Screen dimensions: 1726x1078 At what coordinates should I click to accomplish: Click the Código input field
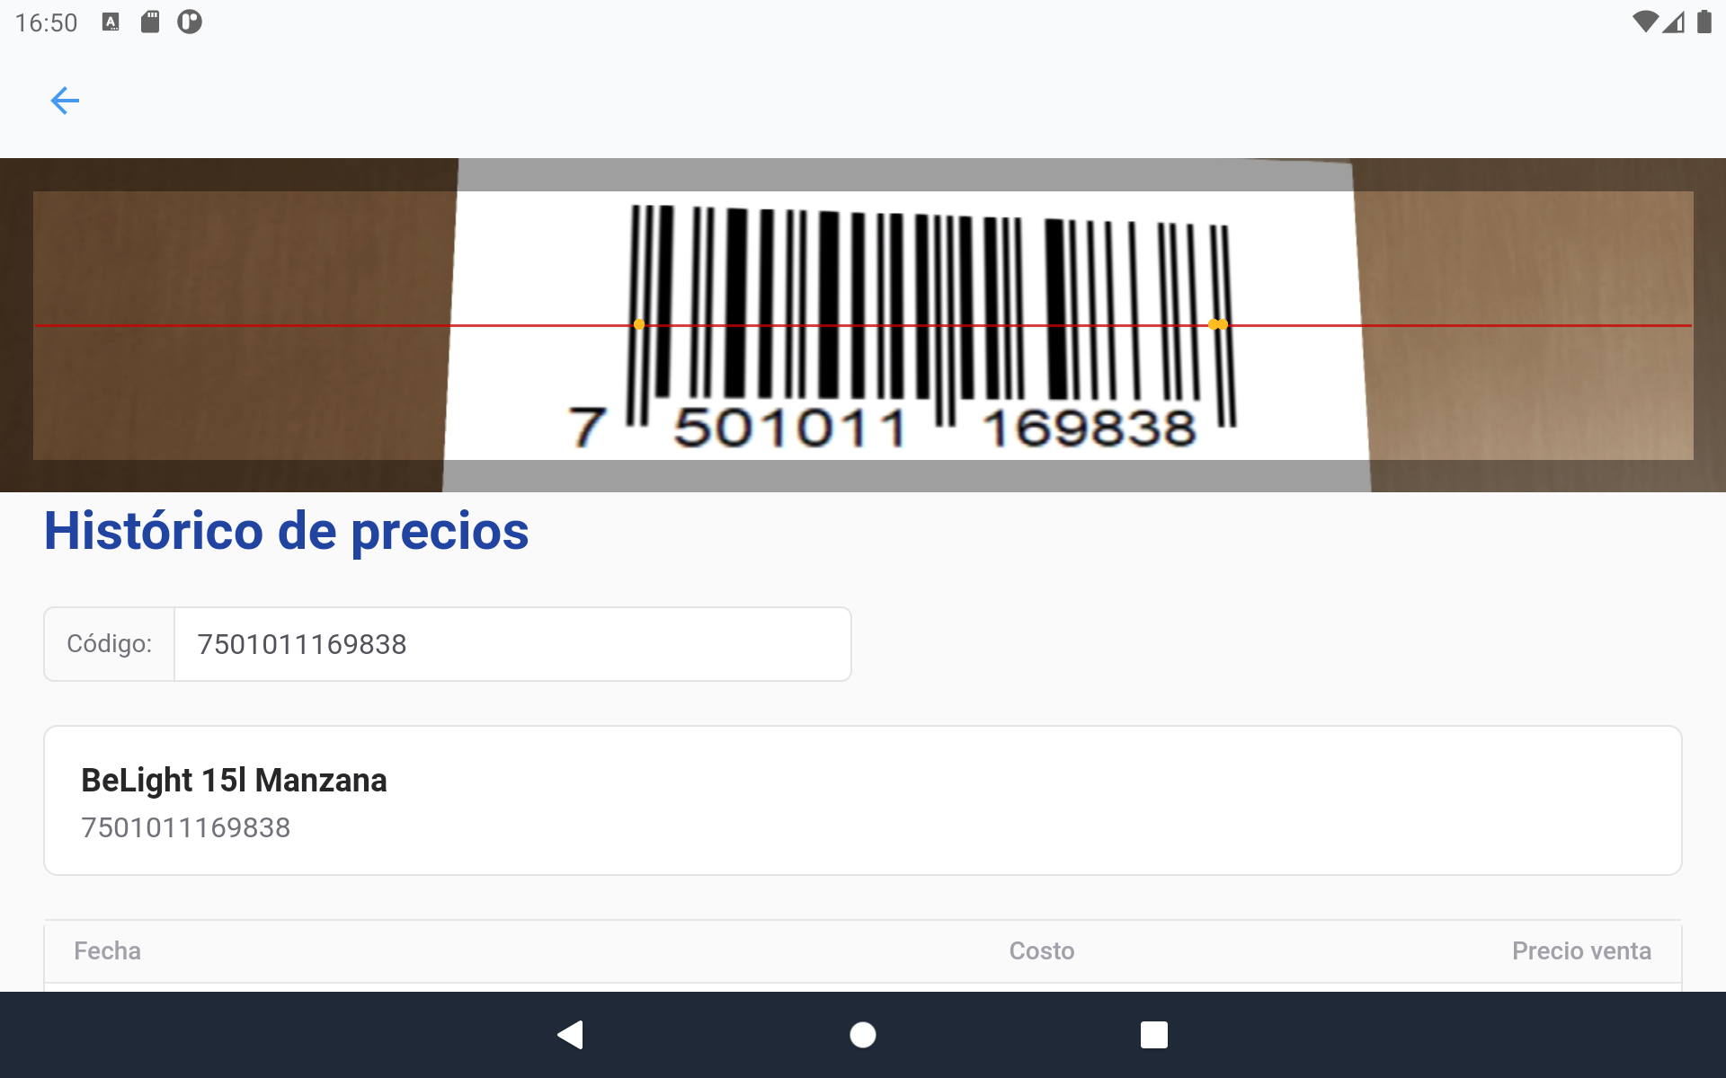click(512, 644)
